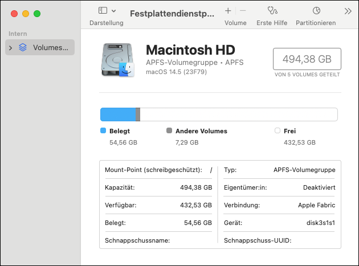Click the Macintosh HD title
The height and width of the screenshot is (266, 359).
190,50
